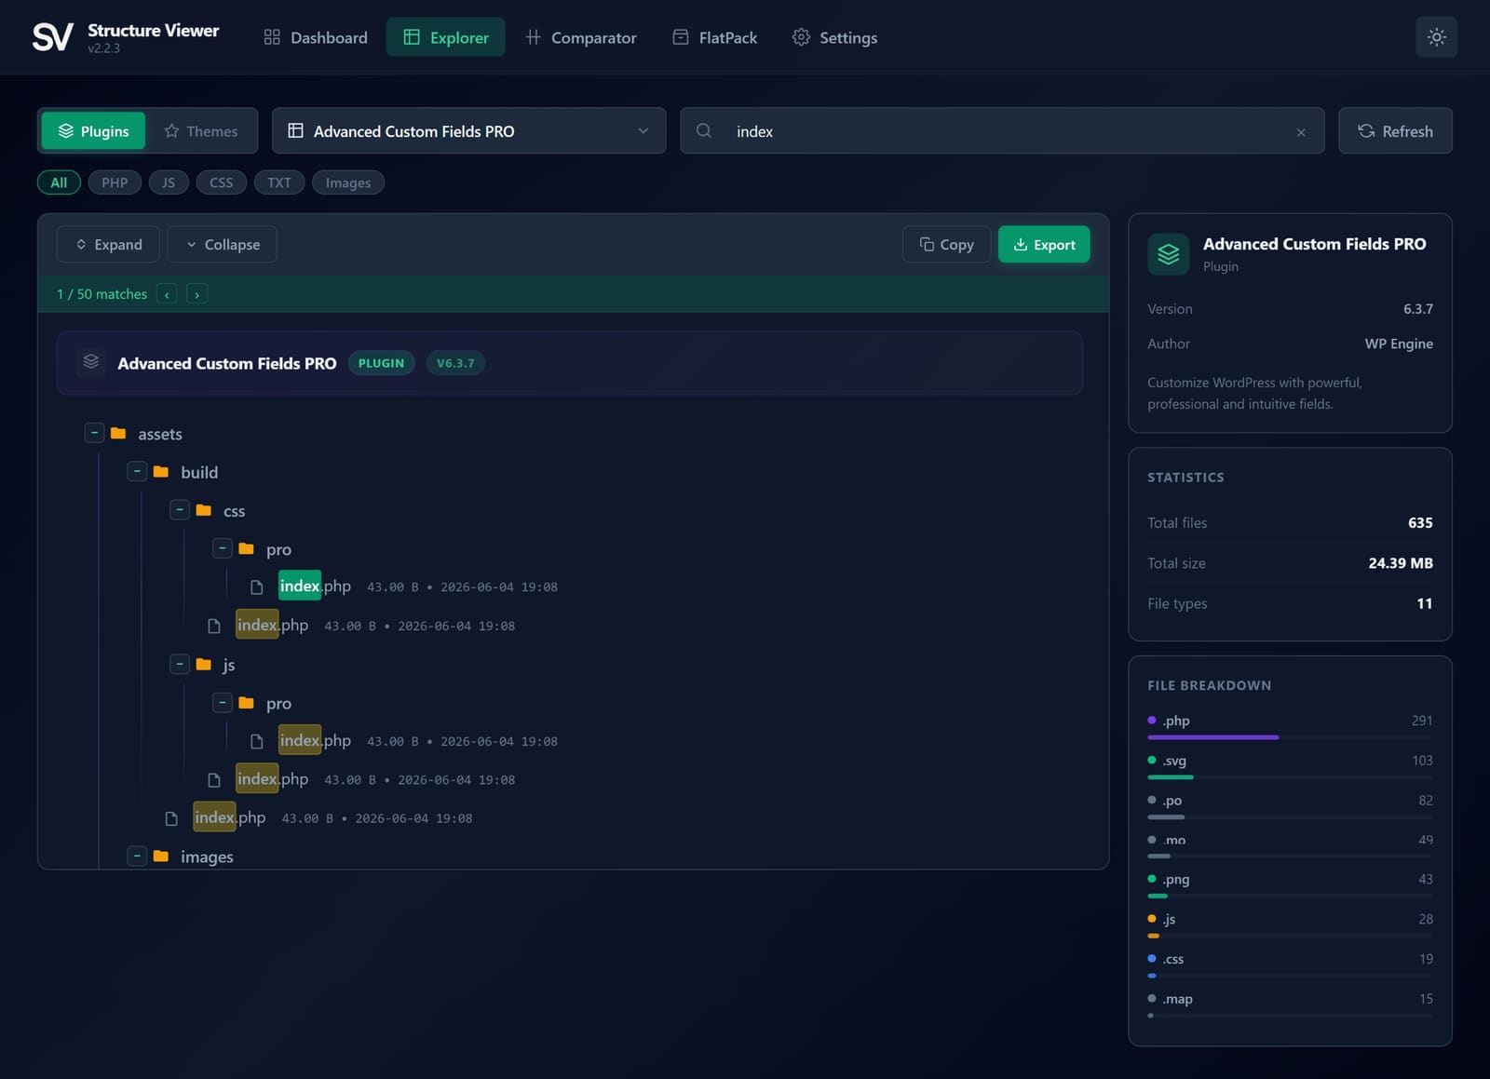Select index.php directly under css folder
Image resolution: width=1490 pixels, height=1079 pixels.
coord(272,625)
